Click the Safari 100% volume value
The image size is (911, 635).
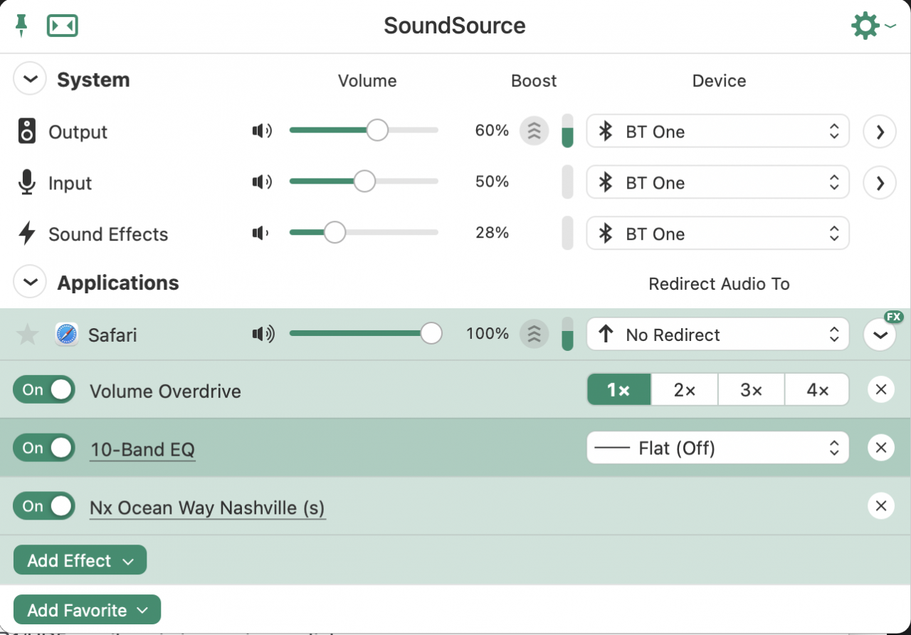(x=488, y=333)
